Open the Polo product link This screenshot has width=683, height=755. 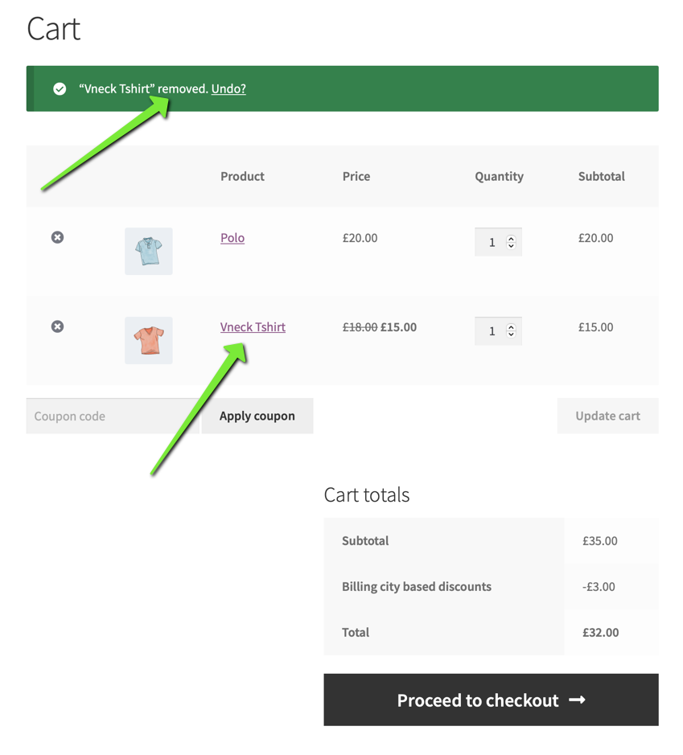click(x=232, y=238)
